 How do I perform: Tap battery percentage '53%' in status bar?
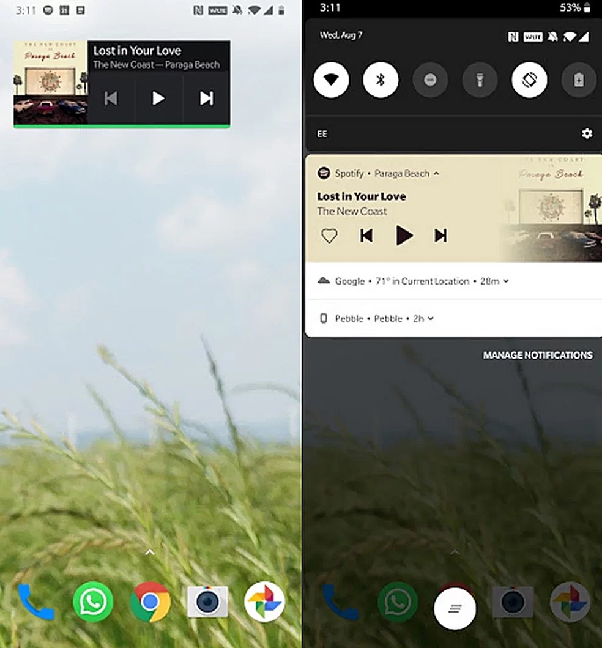tap(570, 7)
